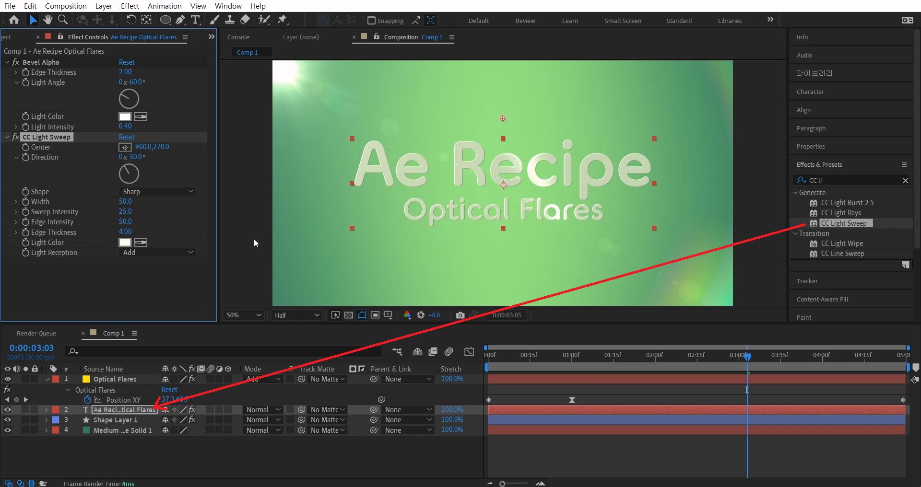The image size is (921, 487).
Task: Reset Optical Flares in timeline
Action: tap(169, 390)
